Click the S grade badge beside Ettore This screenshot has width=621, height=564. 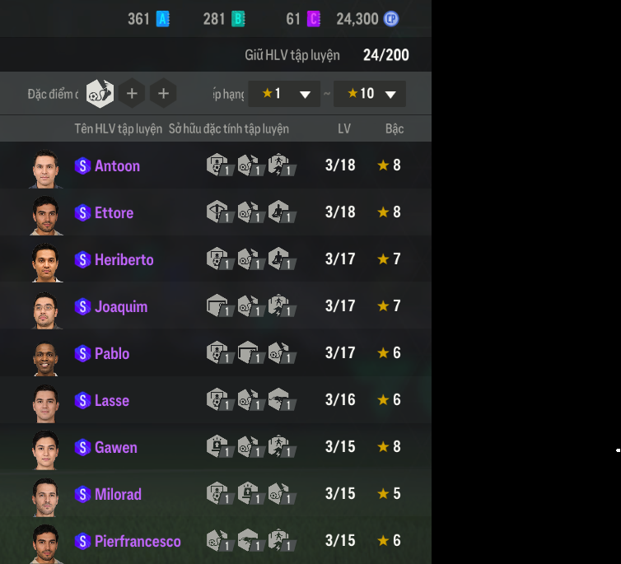83,212
